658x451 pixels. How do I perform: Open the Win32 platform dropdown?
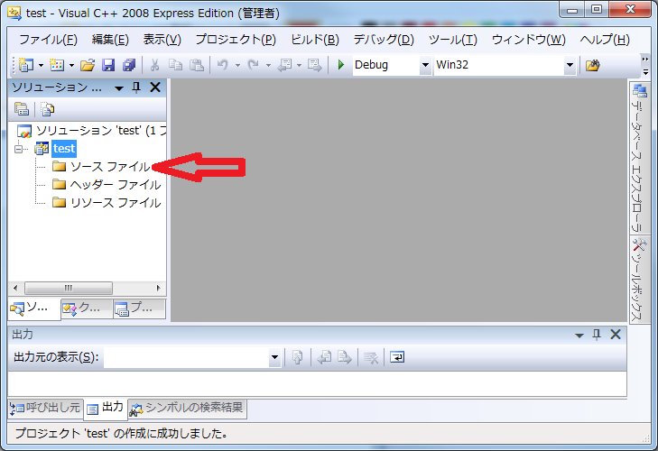point(570,65)
